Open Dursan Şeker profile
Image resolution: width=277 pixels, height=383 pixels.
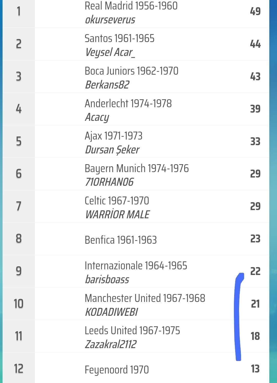point(112,150)
